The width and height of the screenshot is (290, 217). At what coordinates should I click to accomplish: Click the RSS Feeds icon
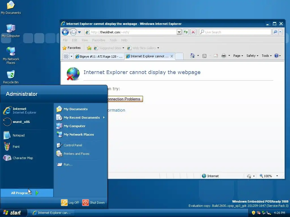click(204, 56)
